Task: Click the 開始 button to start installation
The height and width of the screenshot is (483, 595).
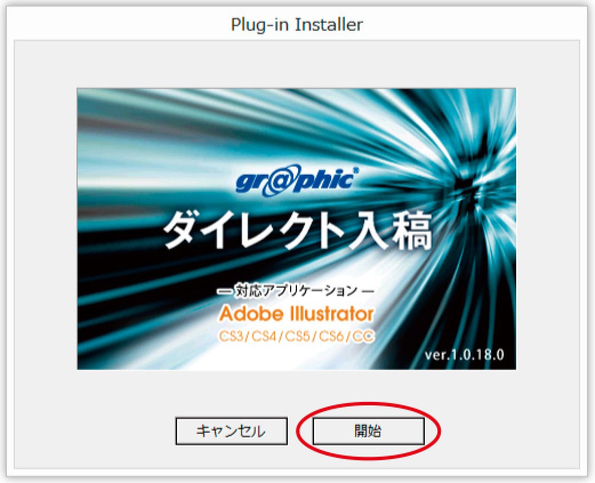Action: [x=368, y=431]
